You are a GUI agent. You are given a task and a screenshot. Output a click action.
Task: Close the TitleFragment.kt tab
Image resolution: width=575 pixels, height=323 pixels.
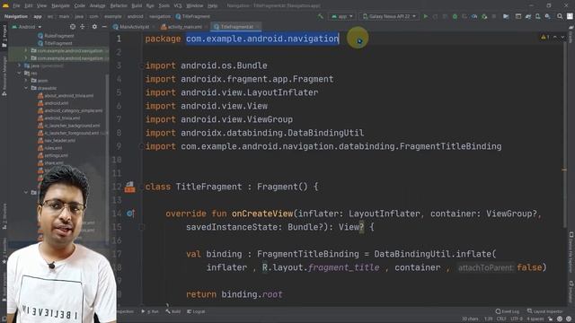coord(258,27)
